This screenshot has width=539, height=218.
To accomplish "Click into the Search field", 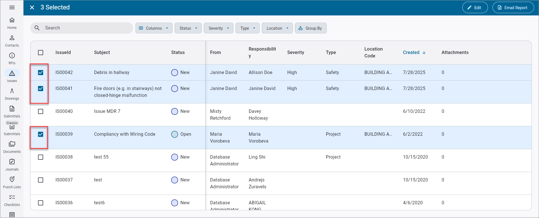I will click(x=82, y=28).
